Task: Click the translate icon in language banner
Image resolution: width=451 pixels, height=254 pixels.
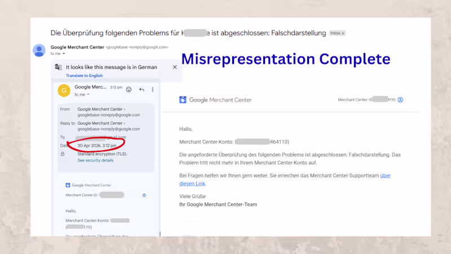Action: click(59, 67)
